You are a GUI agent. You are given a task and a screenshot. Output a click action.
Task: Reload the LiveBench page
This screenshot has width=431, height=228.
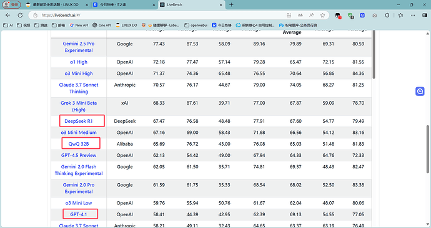pos(20,16)
